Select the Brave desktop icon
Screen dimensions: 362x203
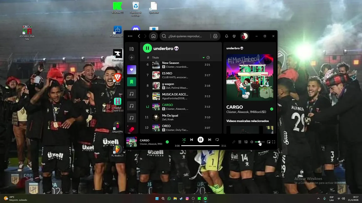[x=118, y=79]
